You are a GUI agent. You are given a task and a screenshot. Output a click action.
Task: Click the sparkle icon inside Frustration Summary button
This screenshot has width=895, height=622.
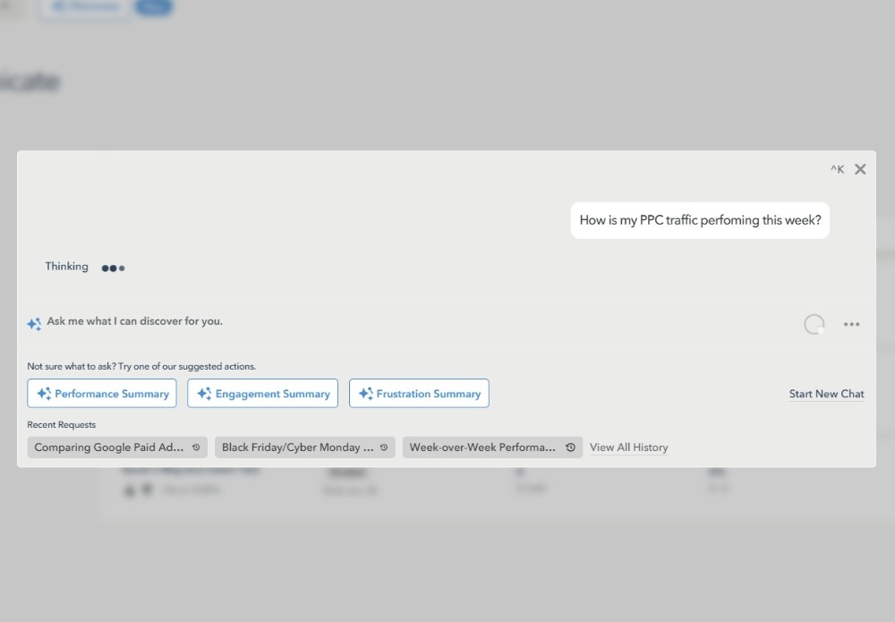pyautogui.click(x=364, y=393)
